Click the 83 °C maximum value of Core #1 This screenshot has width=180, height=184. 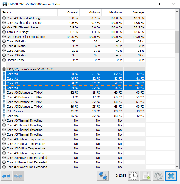(x=118, y=79)
